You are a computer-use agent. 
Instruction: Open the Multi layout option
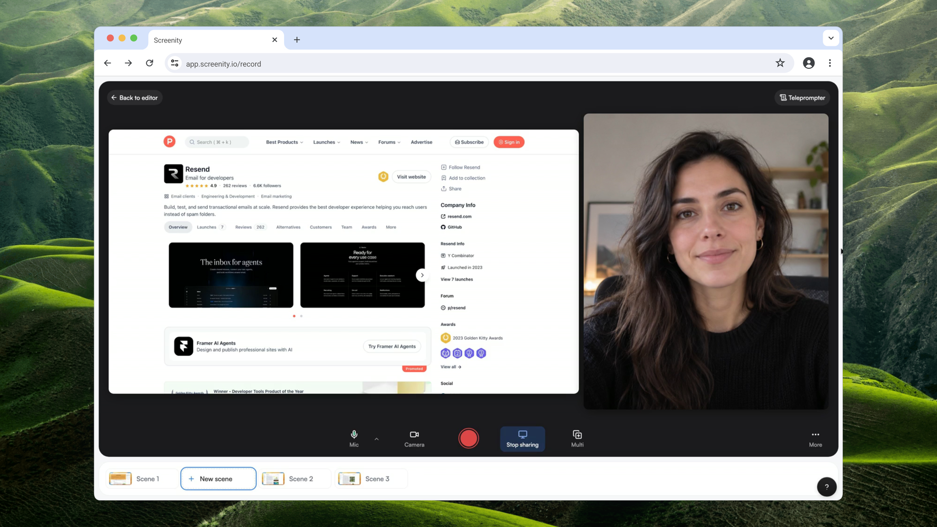coord(577,438)
